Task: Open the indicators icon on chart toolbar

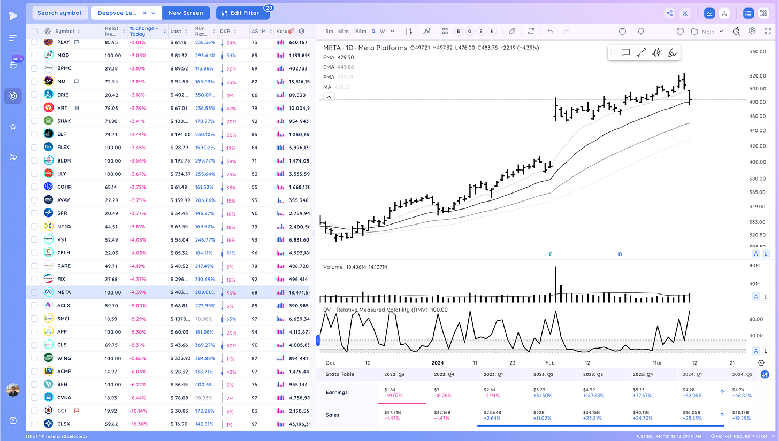Action: (427, 32)
